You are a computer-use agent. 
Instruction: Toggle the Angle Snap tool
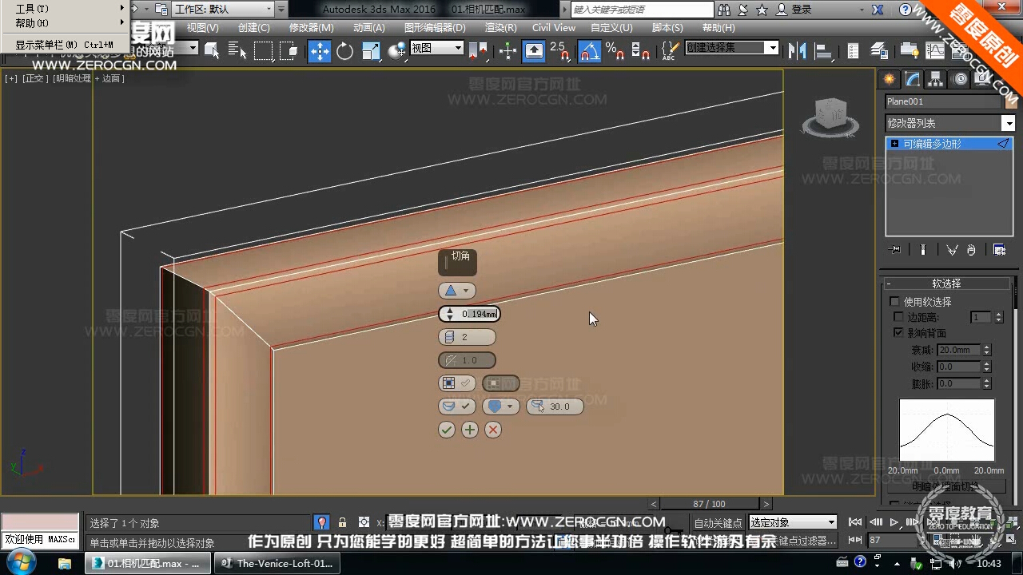click(589, 51)
